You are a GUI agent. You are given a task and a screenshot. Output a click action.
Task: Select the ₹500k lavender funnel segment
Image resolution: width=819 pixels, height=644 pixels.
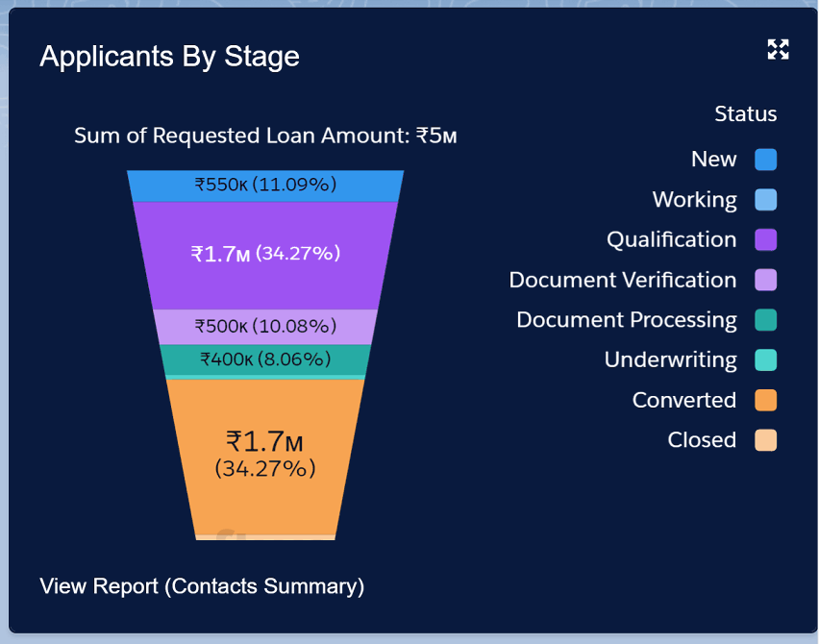pyautogui.click(x=265, y=327)
